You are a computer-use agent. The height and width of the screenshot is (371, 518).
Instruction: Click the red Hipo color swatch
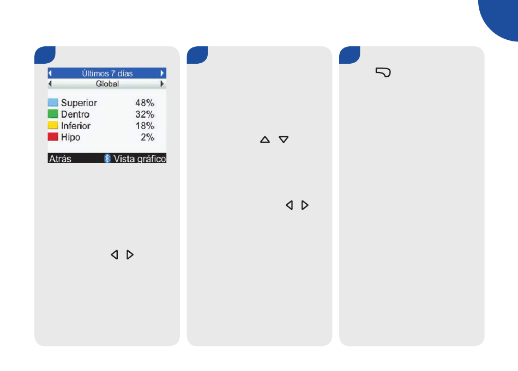[53, 137]
